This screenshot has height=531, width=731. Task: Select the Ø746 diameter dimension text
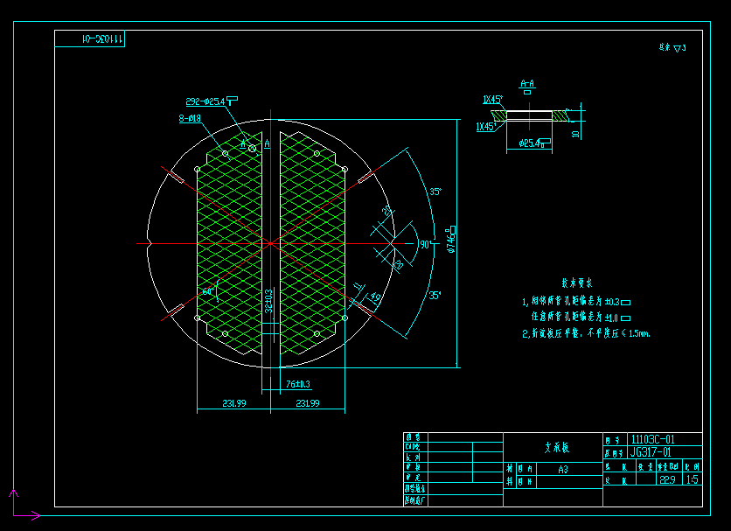[451, 240]
